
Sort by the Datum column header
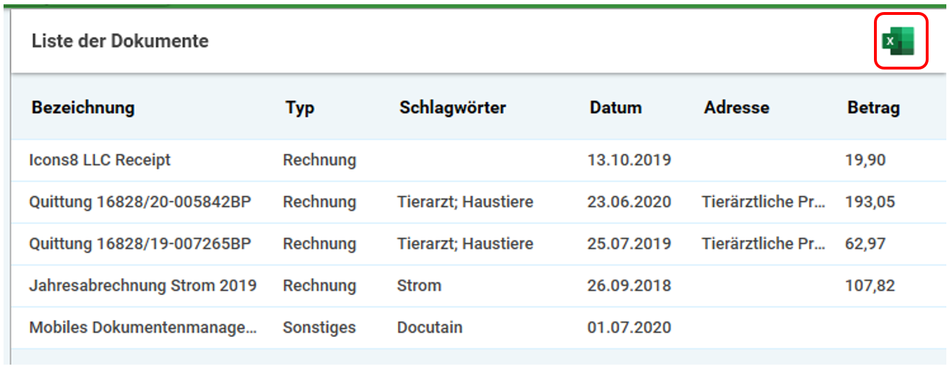coord(616,108)
